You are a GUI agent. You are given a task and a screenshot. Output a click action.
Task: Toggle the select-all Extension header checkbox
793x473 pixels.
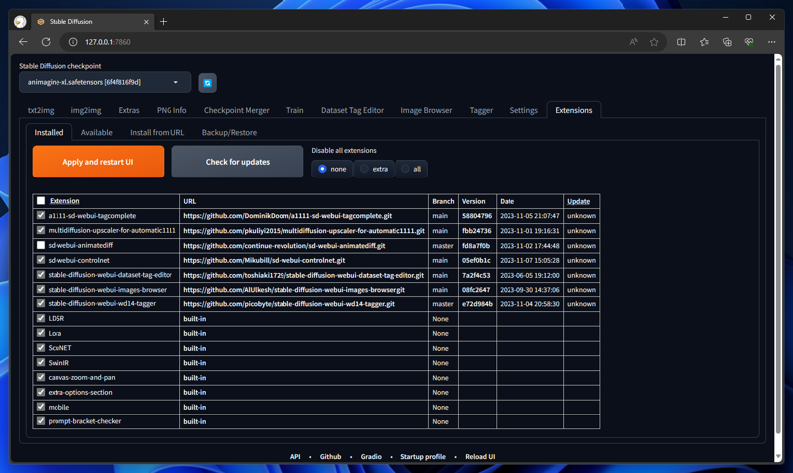click(x=41, y=201)
